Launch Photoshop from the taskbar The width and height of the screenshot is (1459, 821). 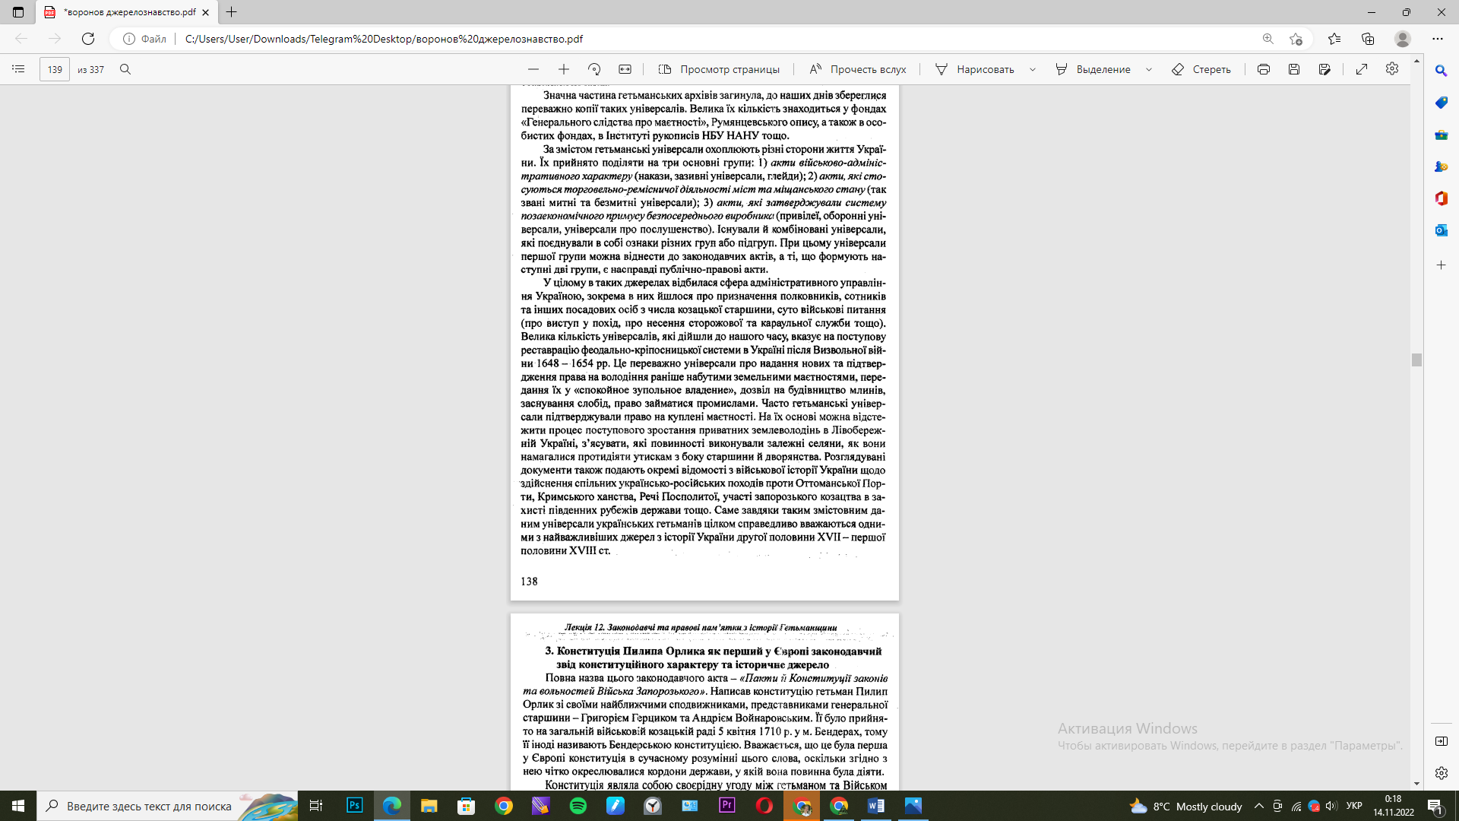tap(355, 806)
